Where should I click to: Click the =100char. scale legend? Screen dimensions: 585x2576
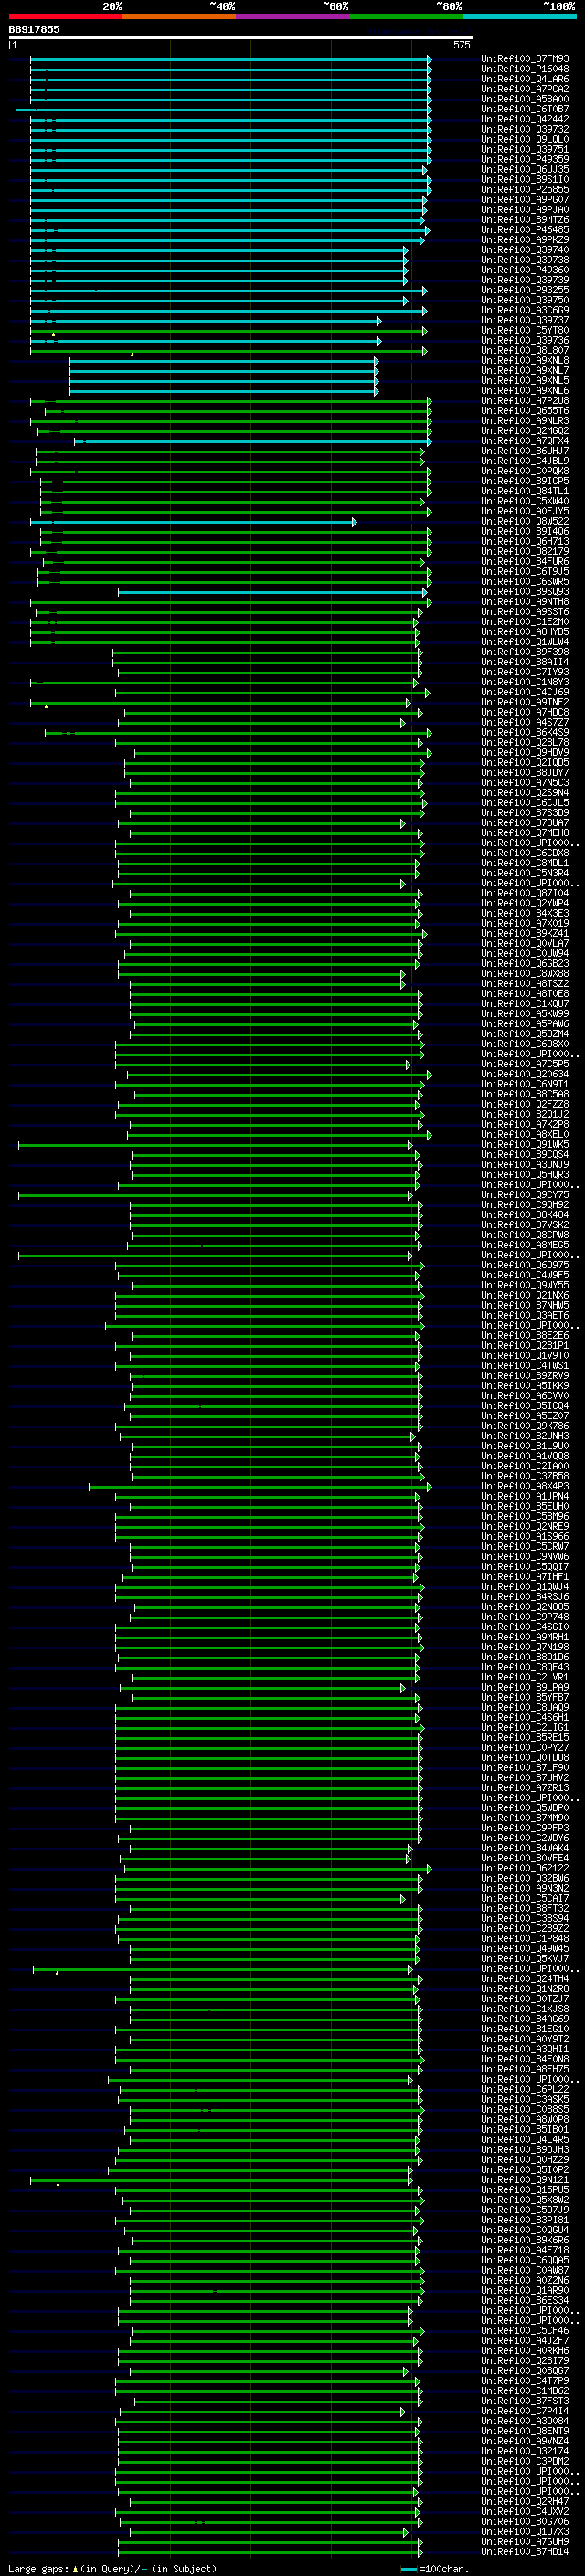tap(435, 2569)
